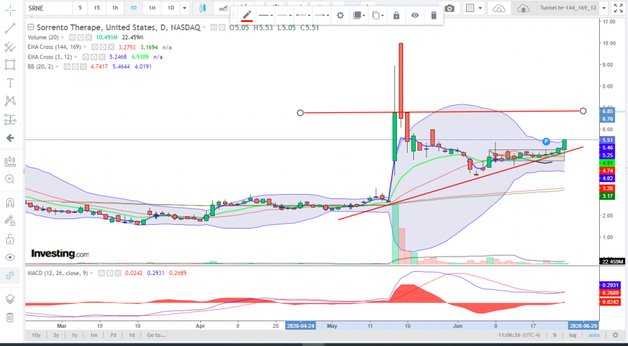The image size is (628, 346).
Task: Open the object tree layers icon
Action: 10,299
